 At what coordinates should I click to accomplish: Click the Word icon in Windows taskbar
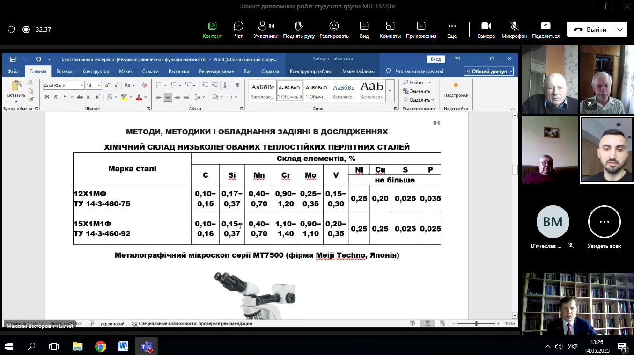(x=123, y=347)
